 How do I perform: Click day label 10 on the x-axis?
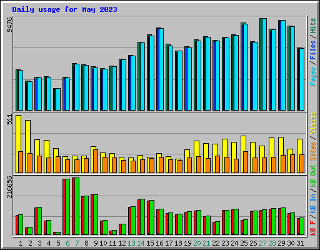(x=103, y=243)
